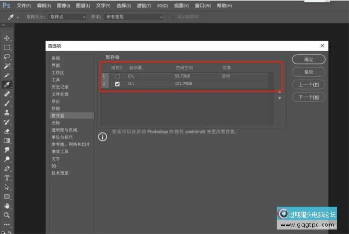
Task: Open the 滤镜(T) menu
Action: pos(144,5)
